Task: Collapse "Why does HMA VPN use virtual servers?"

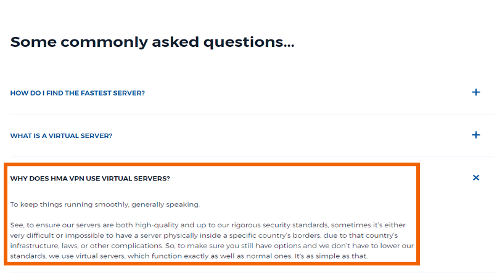Action: pyautogui.click(x=90, y=179)
